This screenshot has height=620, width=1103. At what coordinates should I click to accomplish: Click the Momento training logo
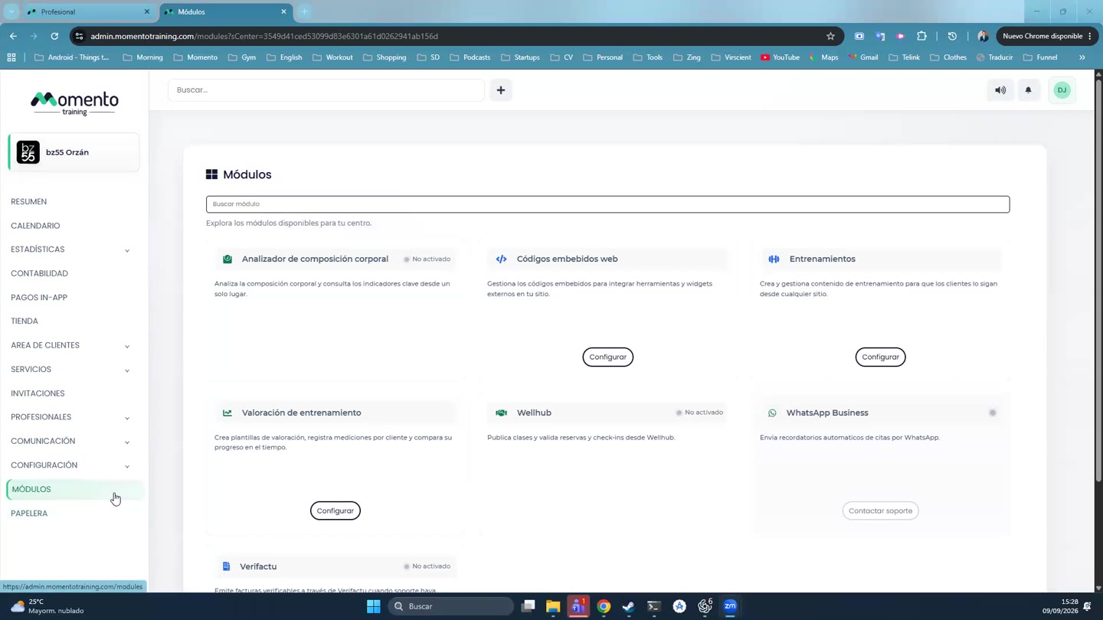pyautogui.click(x=74, y=103)
